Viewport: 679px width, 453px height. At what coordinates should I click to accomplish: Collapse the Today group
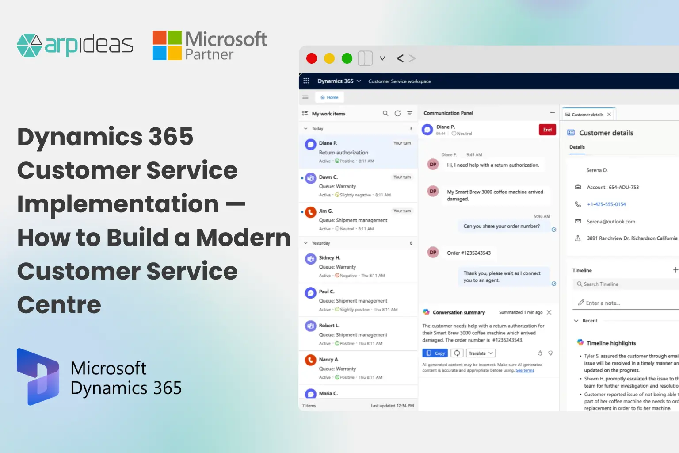pos(305,129)
